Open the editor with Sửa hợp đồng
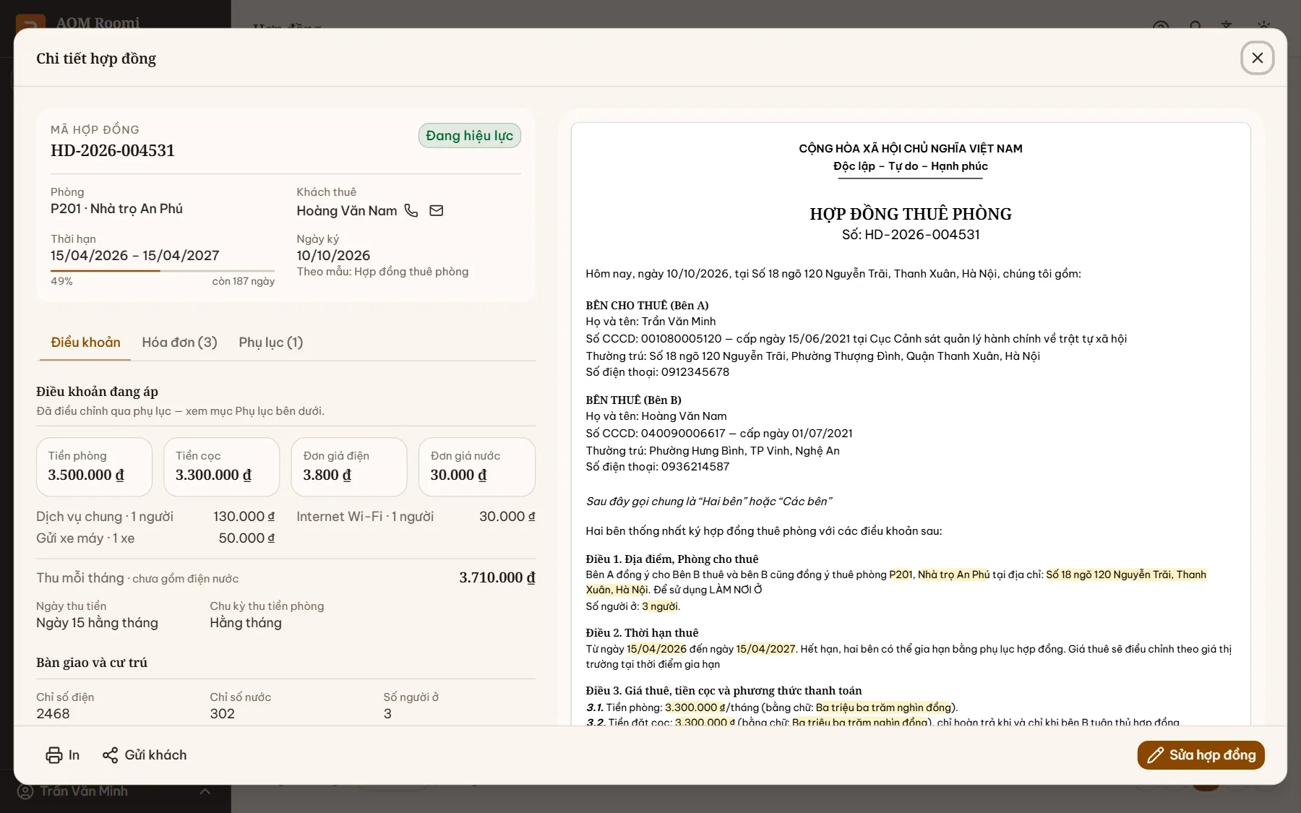Image resolution: width=1301 pixels, height=813 pixels. [1201, 755]
